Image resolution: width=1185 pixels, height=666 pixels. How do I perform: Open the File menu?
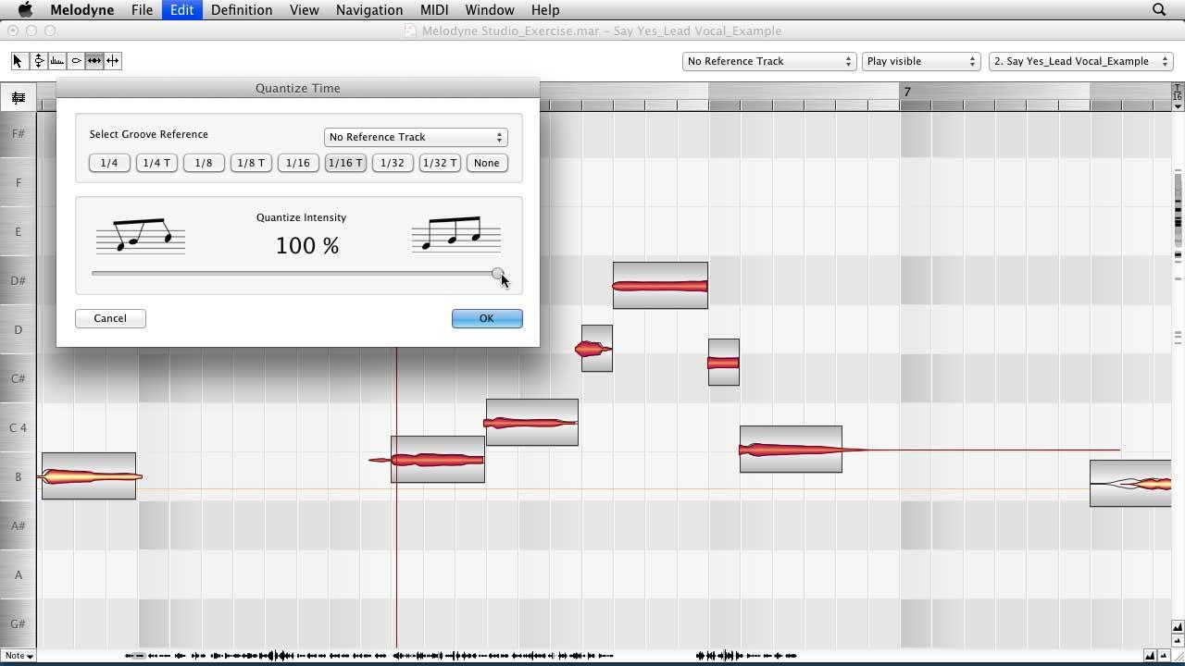[x=142, y=10]
